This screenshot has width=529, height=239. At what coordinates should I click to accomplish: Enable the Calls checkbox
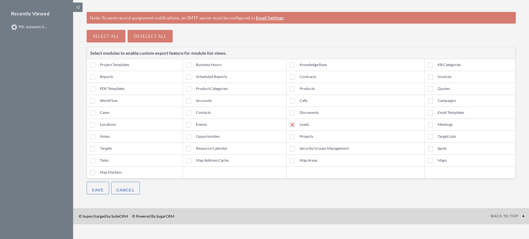tap(292, 101)
